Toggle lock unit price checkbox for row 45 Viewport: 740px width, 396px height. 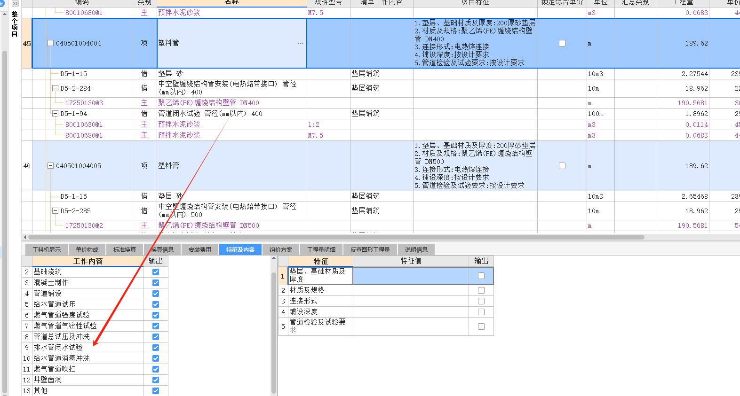pos(562,43)
